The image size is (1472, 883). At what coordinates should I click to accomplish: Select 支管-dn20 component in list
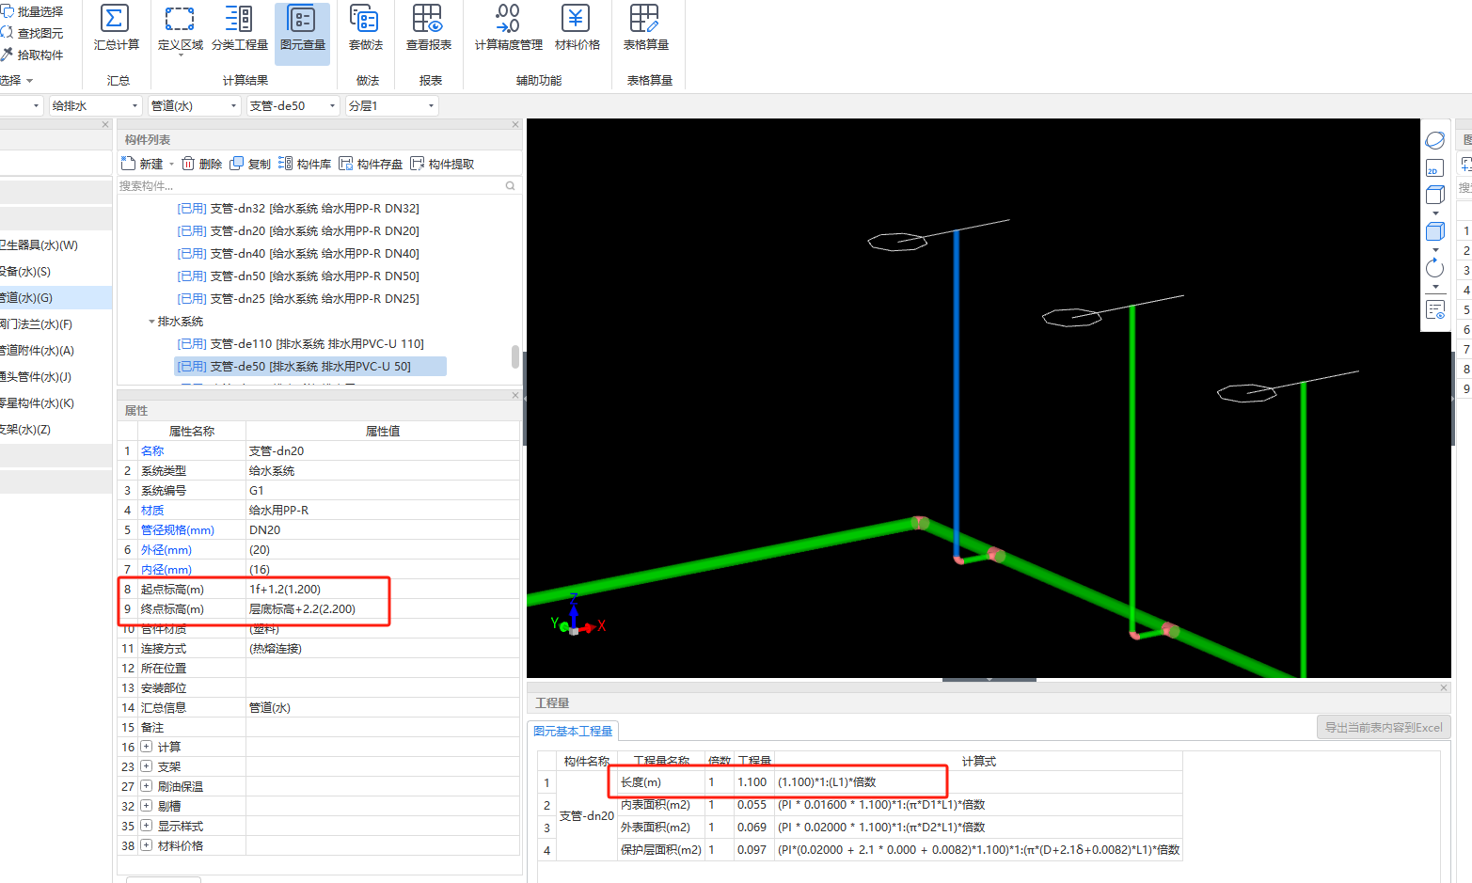pyautogui.click(x=298, y=231)
